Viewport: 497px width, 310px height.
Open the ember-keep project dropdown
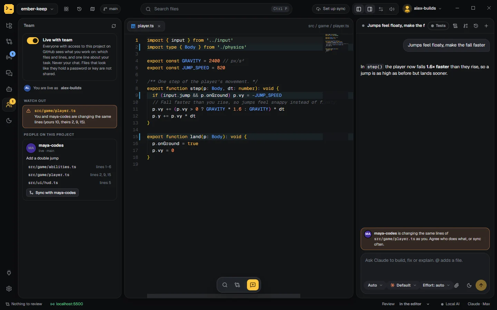point(37,9)
